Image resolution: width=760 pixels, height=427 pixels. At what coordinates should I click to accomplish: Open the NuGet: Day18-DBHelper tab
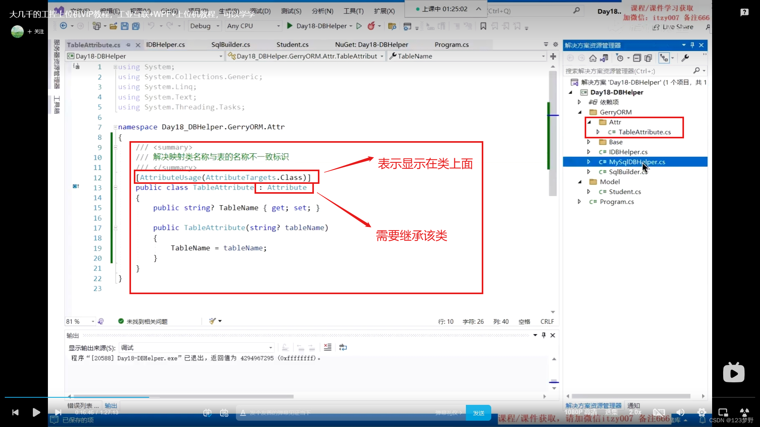(371, 45)
